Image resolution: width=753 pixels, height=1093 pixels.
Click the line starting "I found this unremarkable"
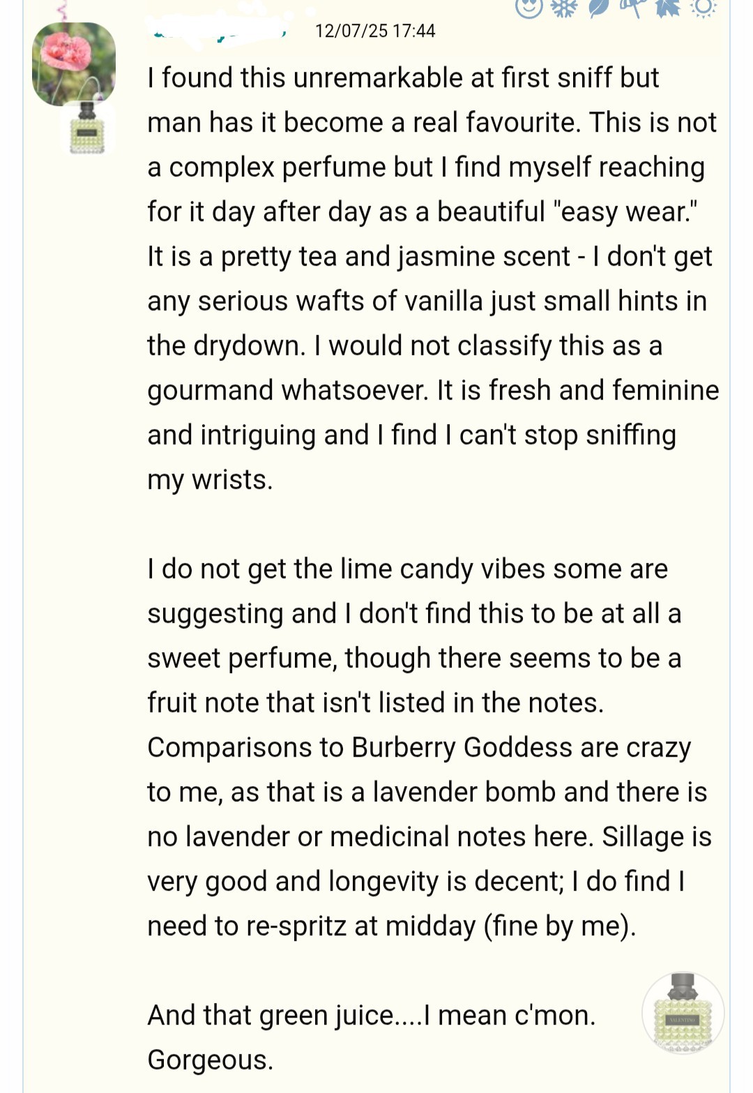[402, 78]
